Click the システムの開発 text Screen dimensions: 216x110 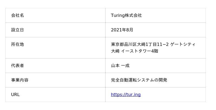coord(153,80)
